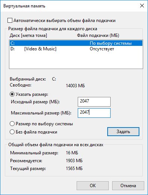The height and width of the screenshot is (195, 148).
Task: Click the 'Отмена' button
Action: 128,186
